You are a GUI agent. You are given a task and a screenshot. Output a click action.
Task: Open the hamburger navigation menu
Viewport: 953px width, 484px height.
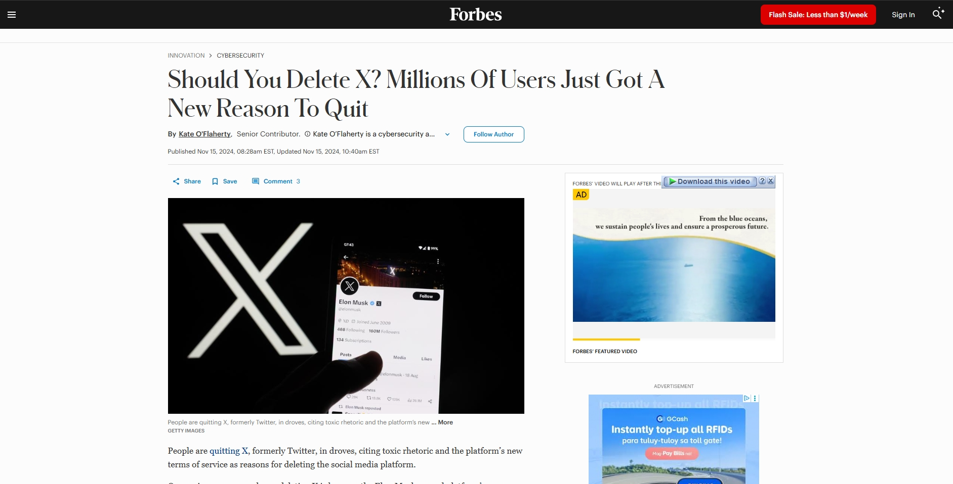[x=12, y=15]
